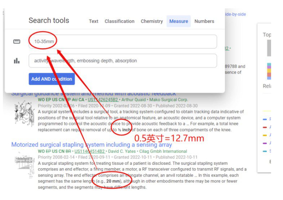Switch to the Text tab

pos(93,21)
